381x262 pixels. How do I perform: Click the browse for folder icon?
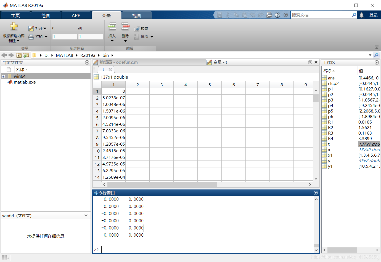26,55
